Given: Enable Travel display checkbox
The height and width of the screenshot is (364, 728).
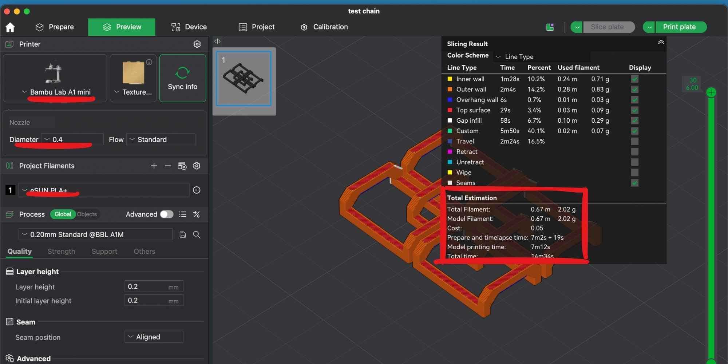Looking at the screenshot, I should [x=634, y=141].
